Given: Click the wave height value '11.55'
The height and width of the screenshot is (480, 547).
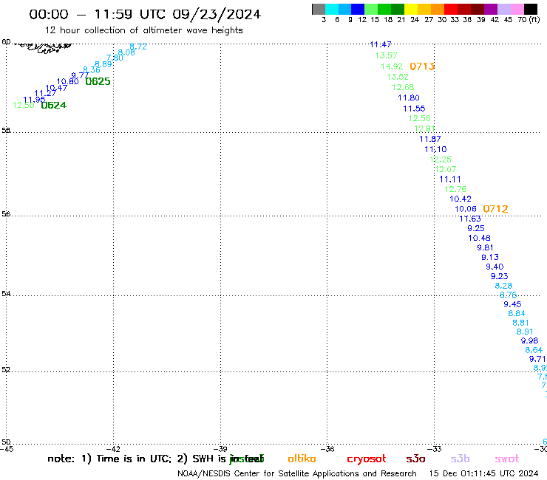Looking at the screenshot, I should point(414,109).
